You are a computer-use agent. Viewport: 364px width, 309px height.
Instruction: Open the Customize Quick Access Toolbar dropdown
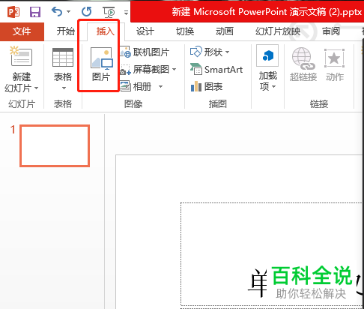pos(126,13)
